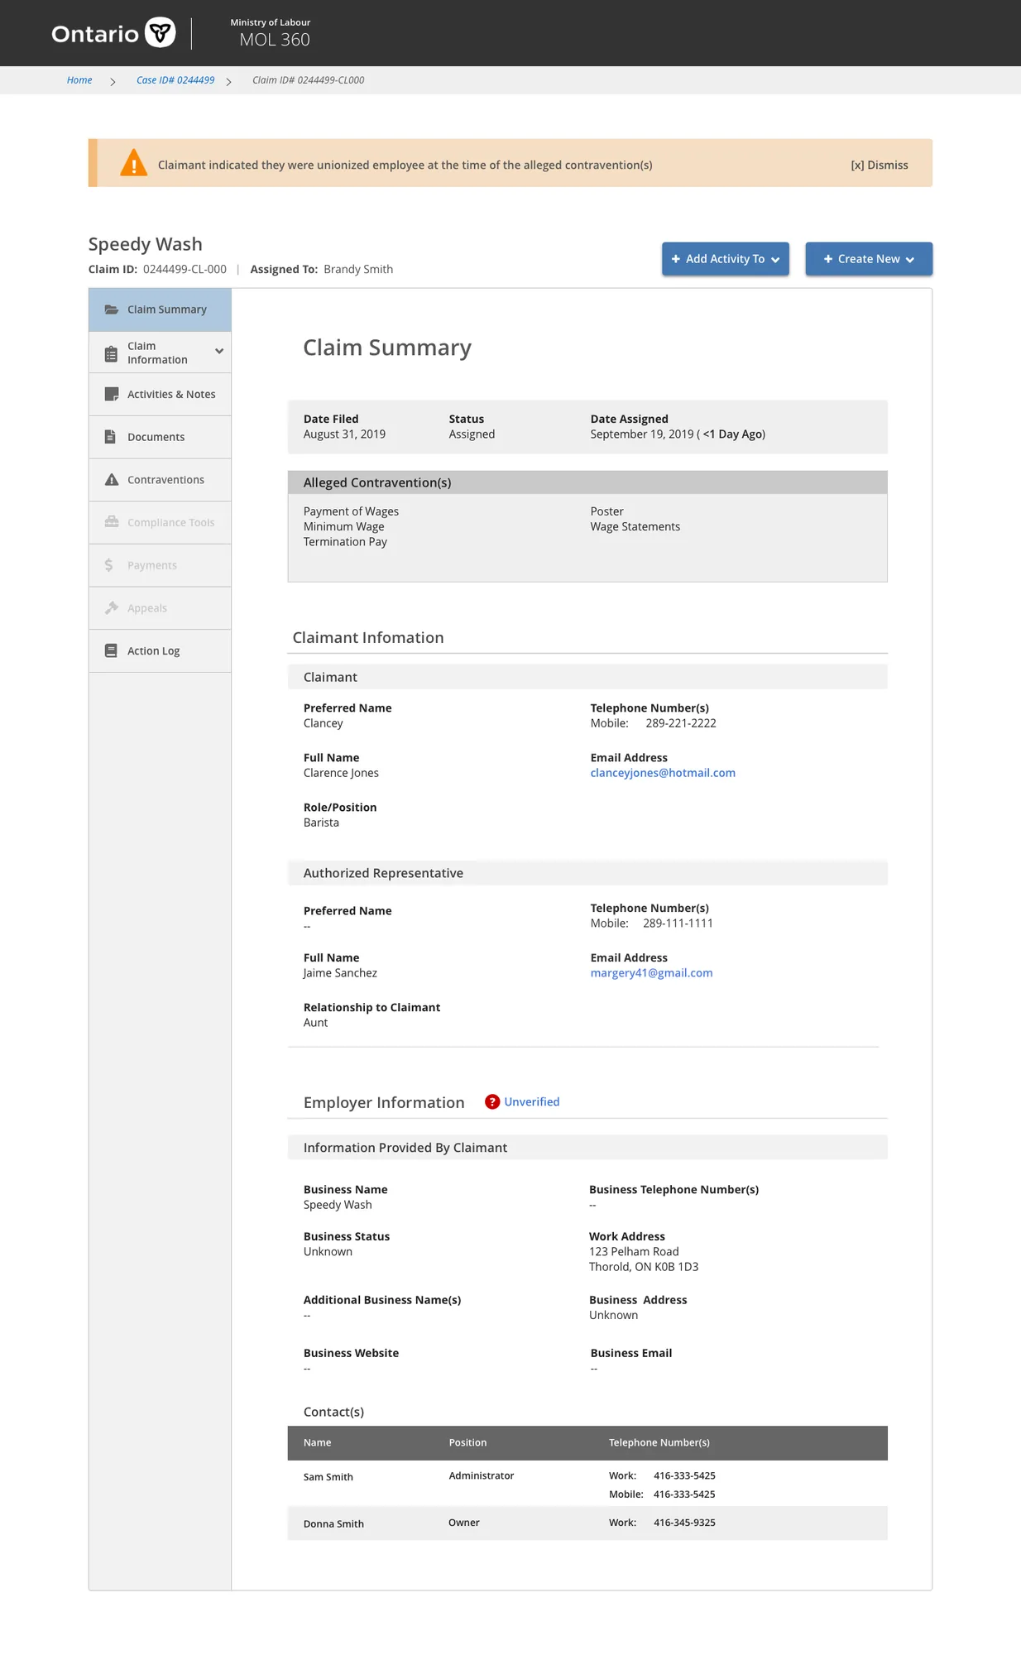The height and width of the screenshot is (1655, 1021).
Task: Click the Claim ID# 0244499-CL000 breadcrumb text
Action: pyautogui.click(x=308, y=80)
